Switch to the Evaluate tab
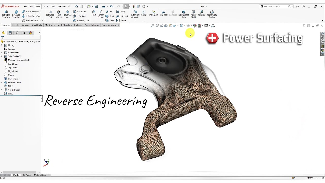This screenshot has width=325, height=183. point(78,25)
